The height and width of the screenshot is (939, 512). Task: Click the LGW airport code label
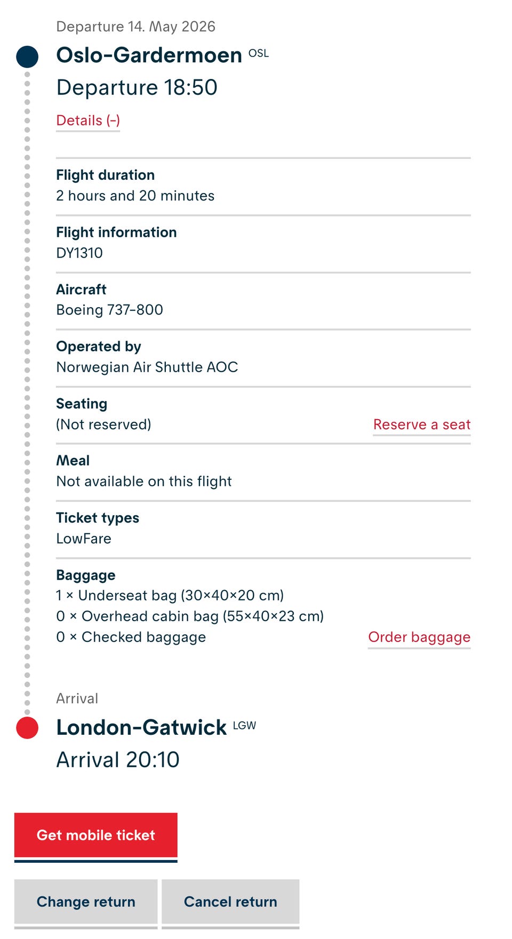coord(244,726)
